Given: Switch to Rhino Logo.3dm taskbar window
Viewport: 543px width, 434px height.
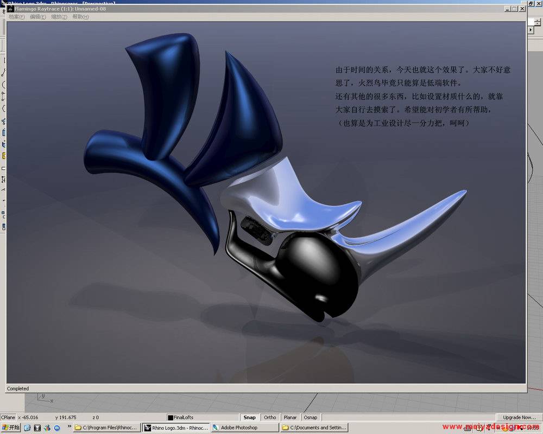Looking at the screenshot, I should click(176, 428).
